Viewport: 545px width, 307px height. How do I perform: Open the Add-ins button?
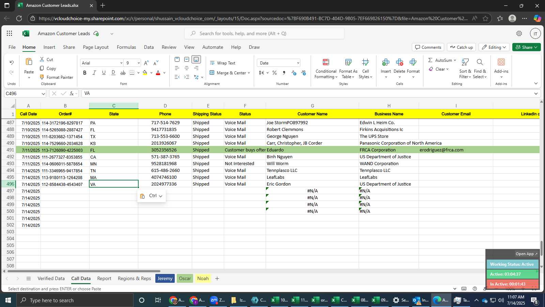click(501, 68)
